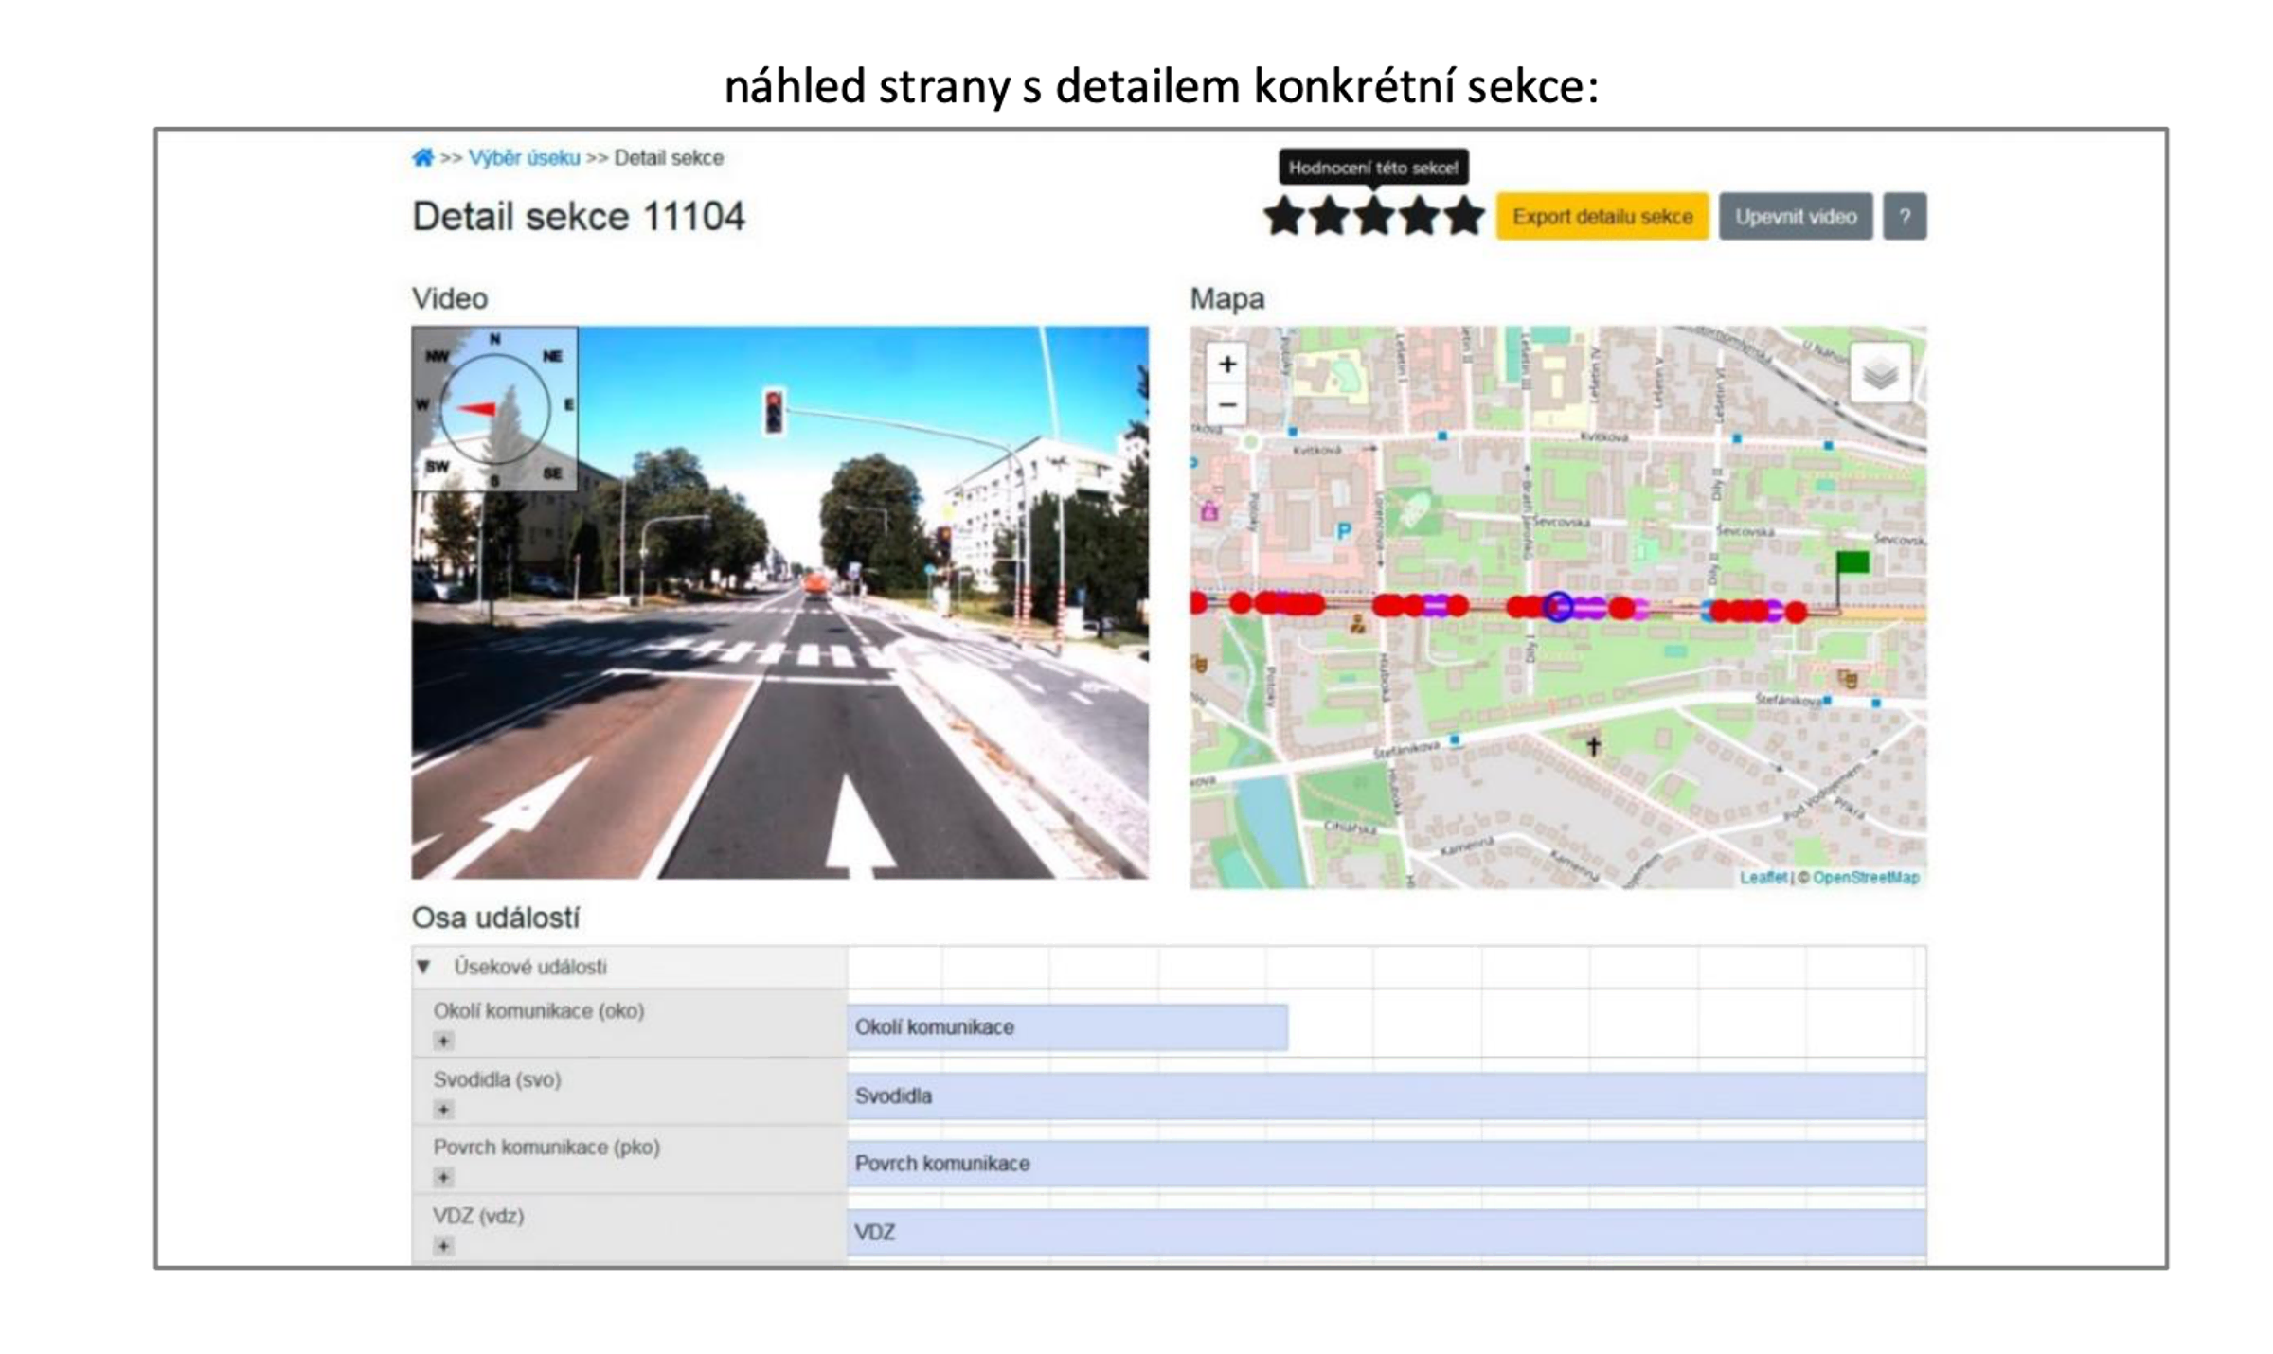The height and width of the screenshot is (1354, 2273).
Task: Click the home icon in breadcrumb
Action: 422,157
